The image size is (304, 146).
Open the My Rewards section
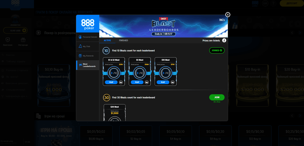88,56
